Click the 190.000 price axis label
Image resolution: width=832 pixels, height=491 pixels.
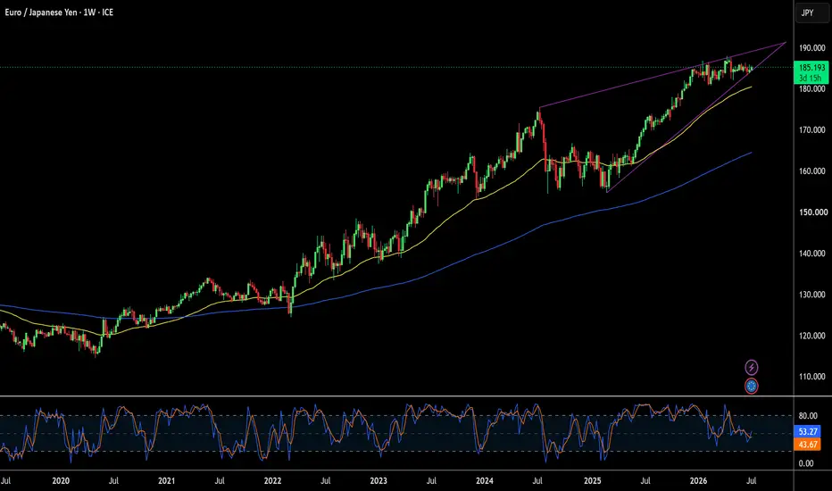coord(811,48)
